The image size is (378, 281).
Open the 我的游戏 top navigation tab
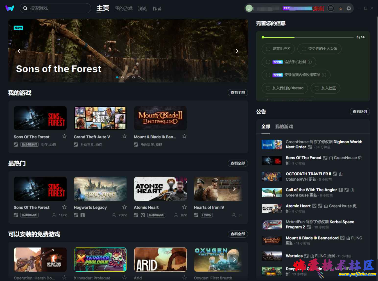[x=123, y=8]
